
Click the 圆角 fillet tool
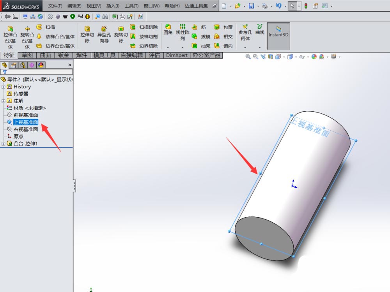(x=168, y=30)
